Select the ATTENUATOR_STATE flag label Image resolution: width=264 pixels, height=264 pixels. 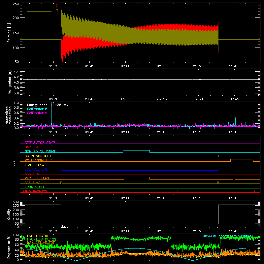tap(40, 143)
